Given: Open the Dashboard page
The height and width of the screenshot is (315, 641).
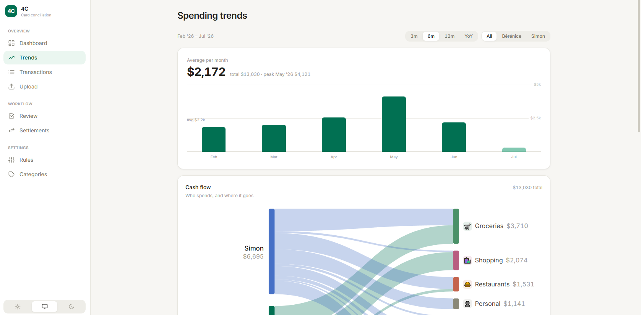Looking at the screenshot, I should coord(44,43).
